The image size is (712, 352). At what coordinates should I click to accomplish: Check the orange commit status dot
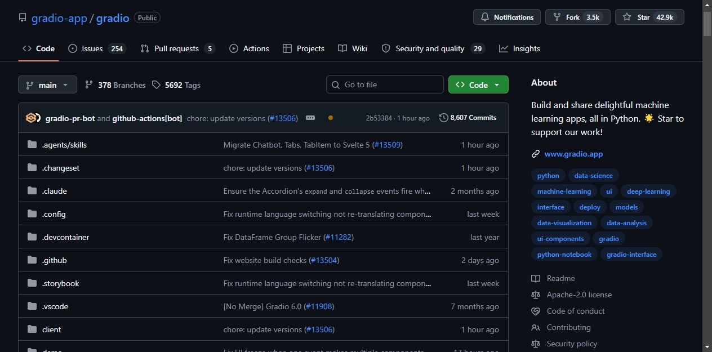tap(331, 118)
